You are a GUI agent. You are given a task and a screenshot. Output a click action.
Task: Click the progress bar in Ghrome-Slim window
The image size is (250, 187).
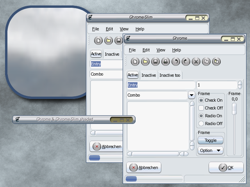(105, 158)
